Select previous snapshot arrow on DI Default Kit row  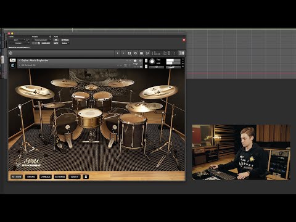118,65
